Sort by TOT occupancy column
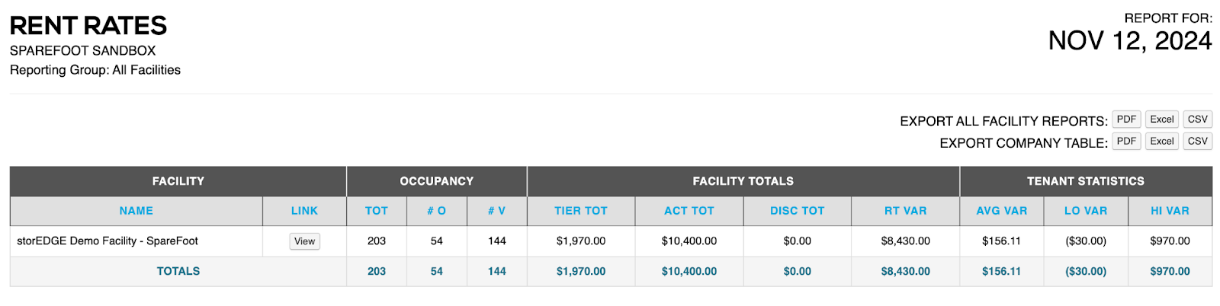 coord(377,211)
